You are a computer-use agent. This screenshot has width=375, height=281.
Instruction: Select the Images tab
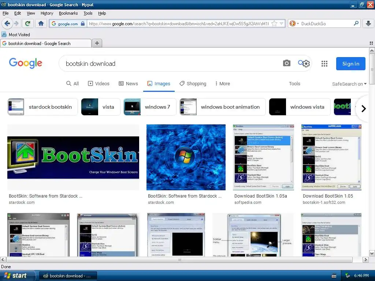click(x=159, y=83)
